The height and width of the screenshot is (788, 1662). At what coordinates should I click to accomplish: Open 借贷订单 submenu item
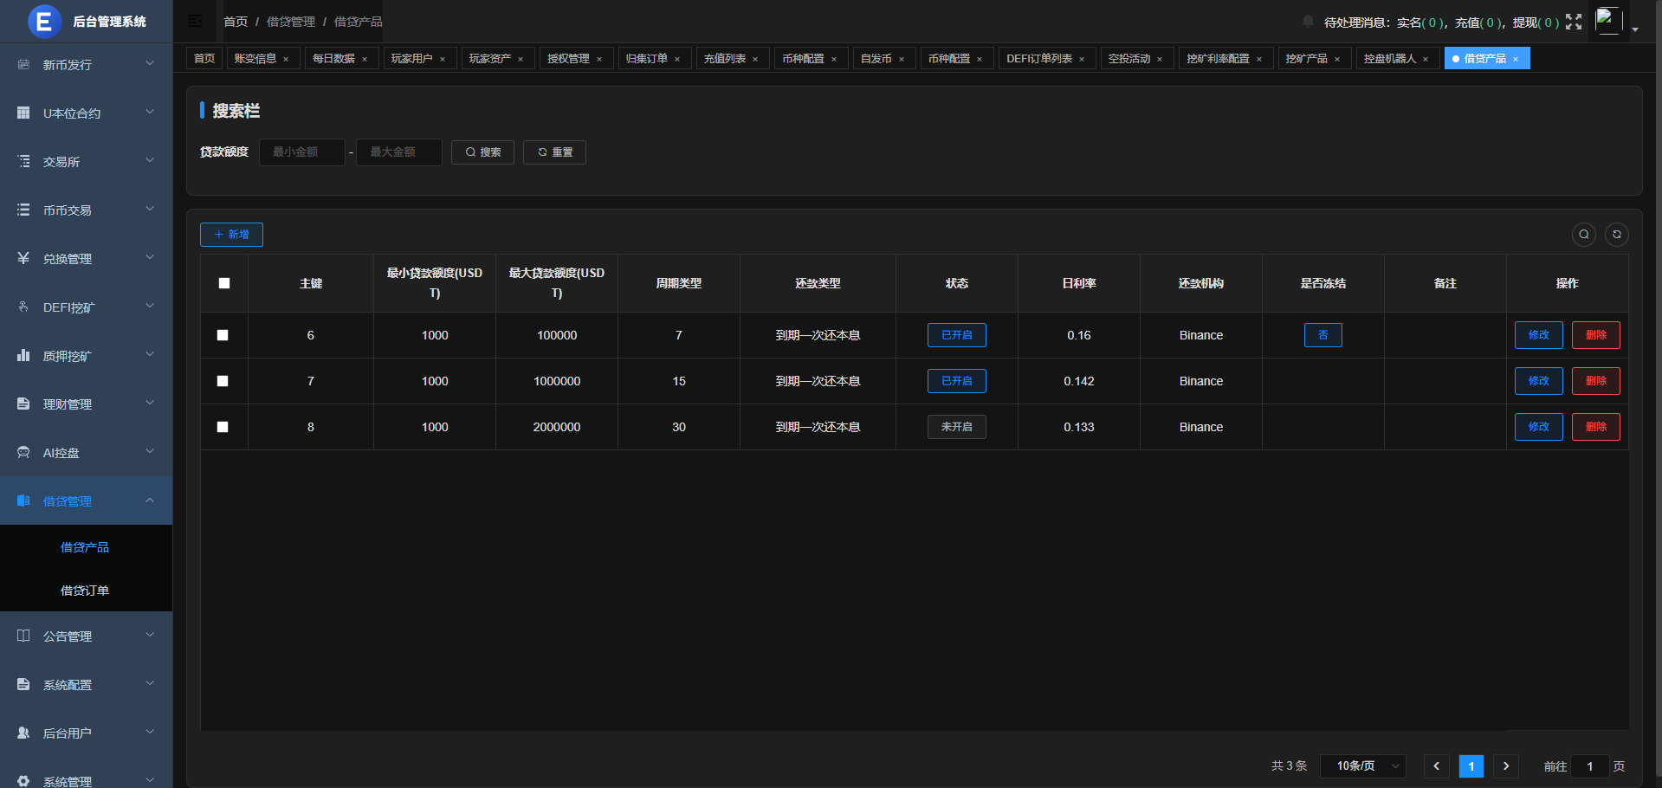point(85,591)
